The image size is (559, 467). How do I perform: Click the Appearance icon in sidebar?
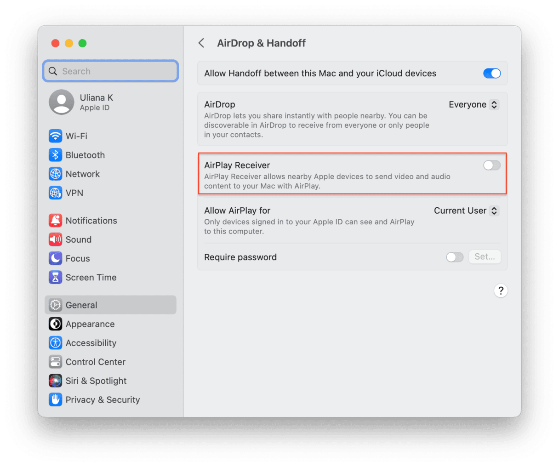coord(55,324)
